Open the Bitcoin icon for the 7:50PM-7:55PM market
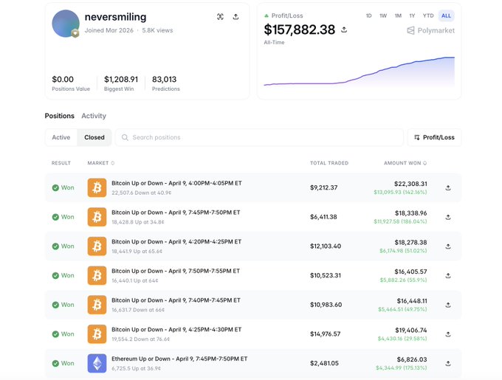The height and width of the screenshot is (380, 502). [97, 275]
